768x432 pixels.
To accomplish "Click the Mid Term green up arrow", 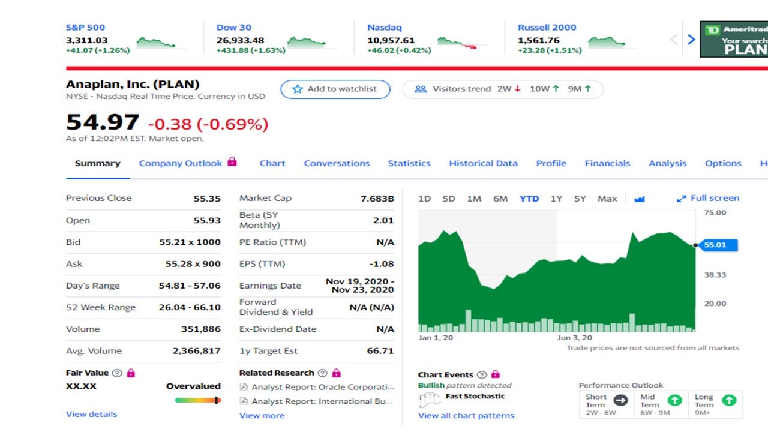I will pyautogui.click(x=675, y=400).
